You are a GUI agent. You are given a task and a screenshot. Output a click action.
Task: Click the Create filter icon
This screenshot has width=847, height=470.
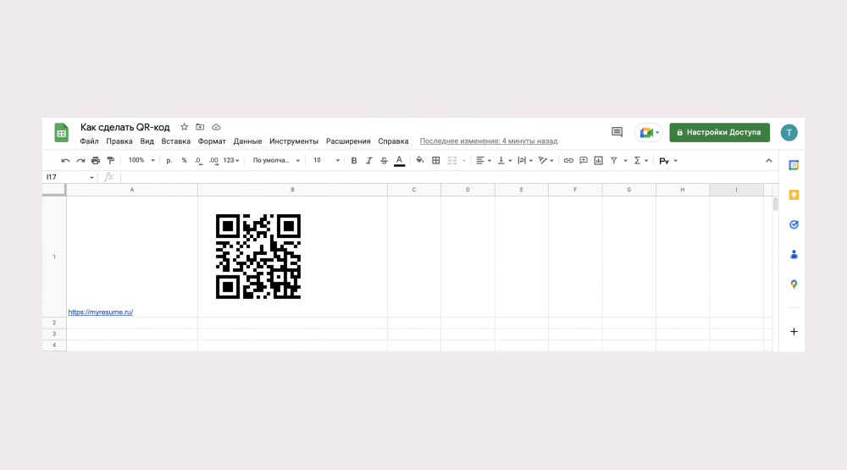[613, 160]
